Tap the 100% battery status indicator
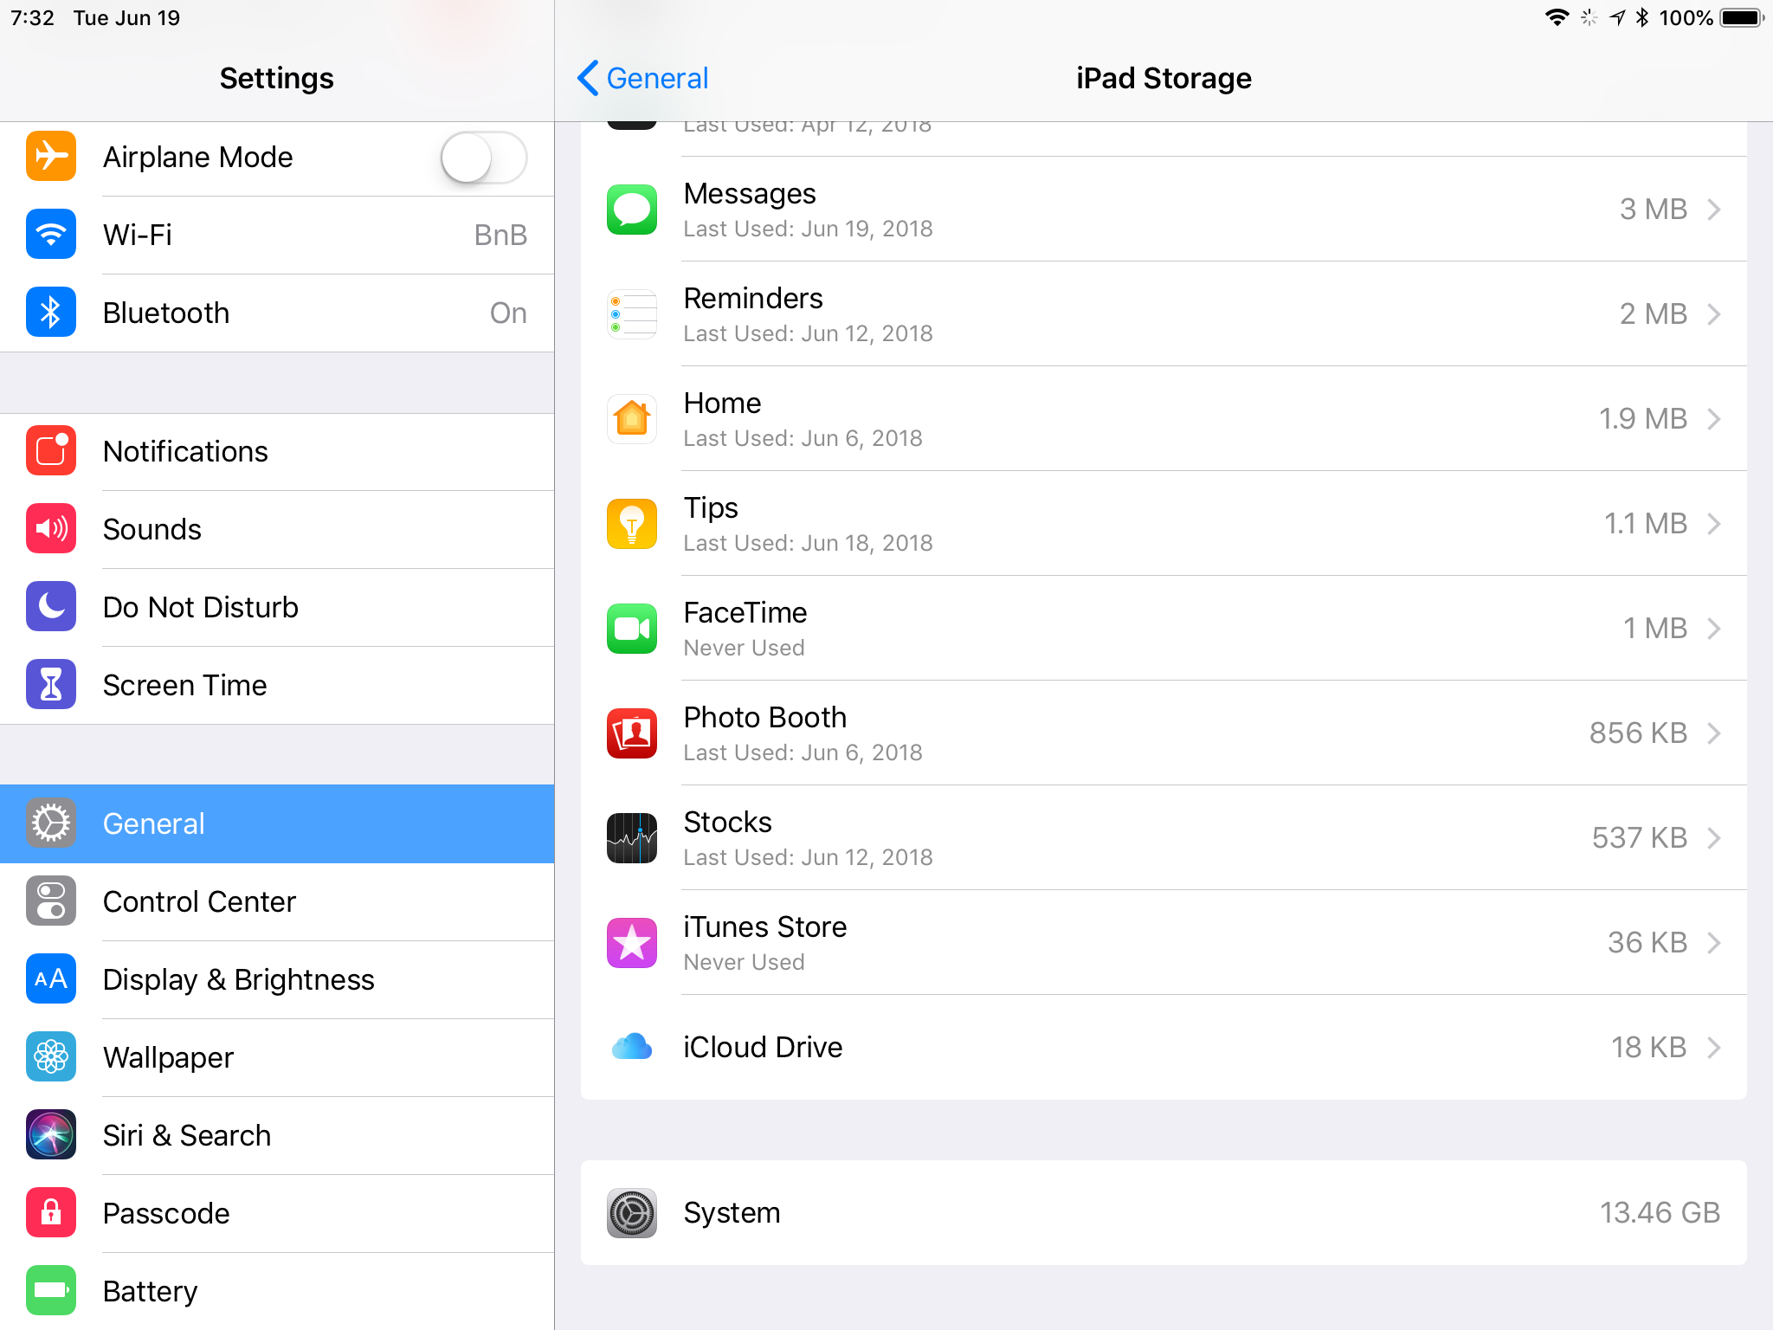The height and width of the screenshot is (1330, 1773). (x=1711, y=17)
